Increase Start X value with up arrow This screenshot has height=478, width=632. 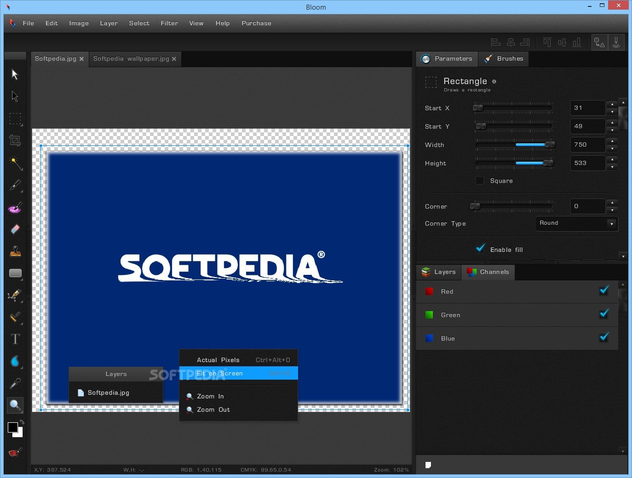[612, 104]
